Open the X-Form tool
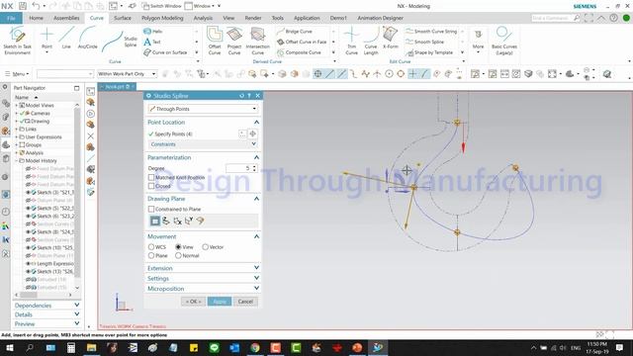Image resolution: width=633 pixels, height=356 pixels. click(x=391, y=39)
